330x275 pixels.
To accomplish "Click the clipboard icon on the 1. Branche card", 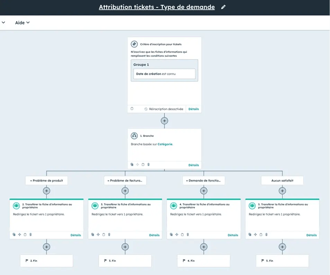I will 143,164.
